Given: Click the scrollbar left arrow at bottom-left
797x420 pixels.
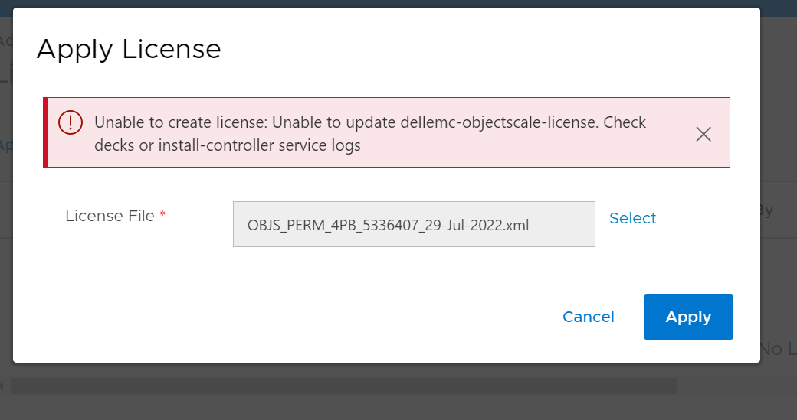Looking at the screenshot, I should (x=2, y=386).
